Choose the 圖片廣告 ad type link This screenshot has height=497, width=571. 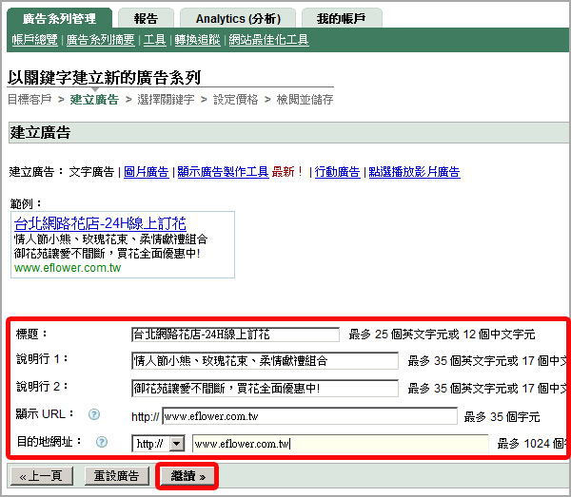coord(147,172)
